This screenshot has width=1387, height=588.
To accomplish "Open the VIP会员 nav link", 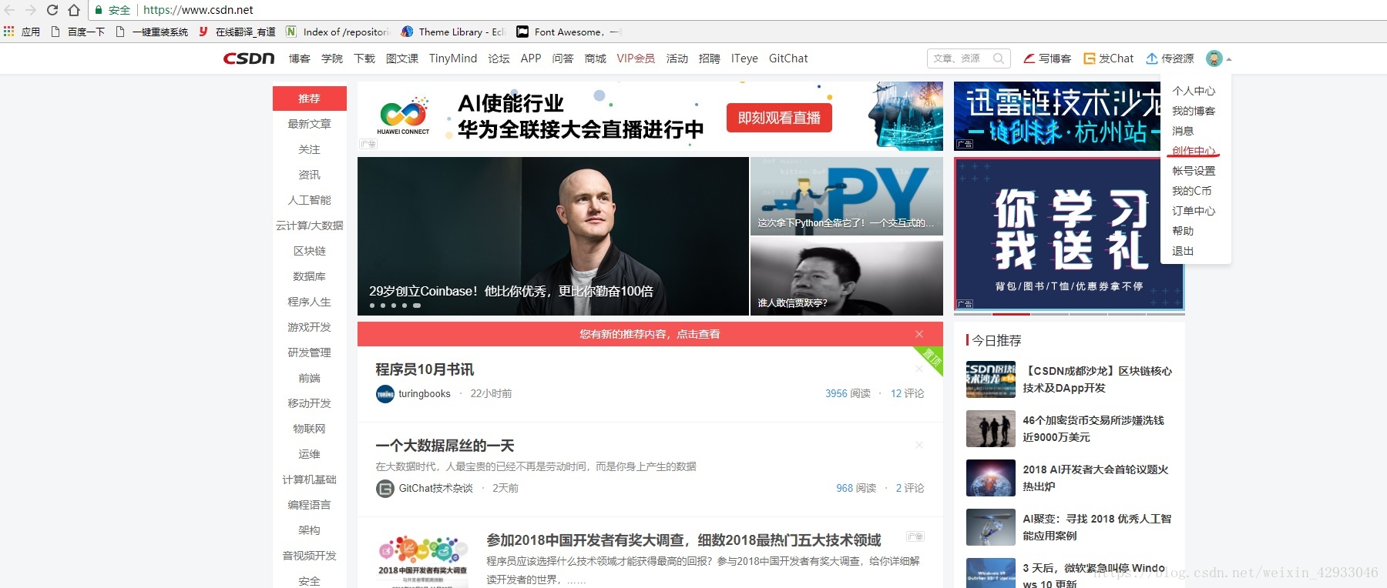I will [x=636, y=58].
